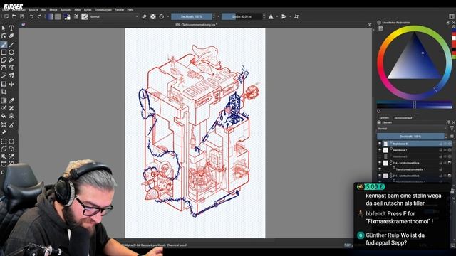Toggle visibility of first 014 file layer

(x=380, y=163)
